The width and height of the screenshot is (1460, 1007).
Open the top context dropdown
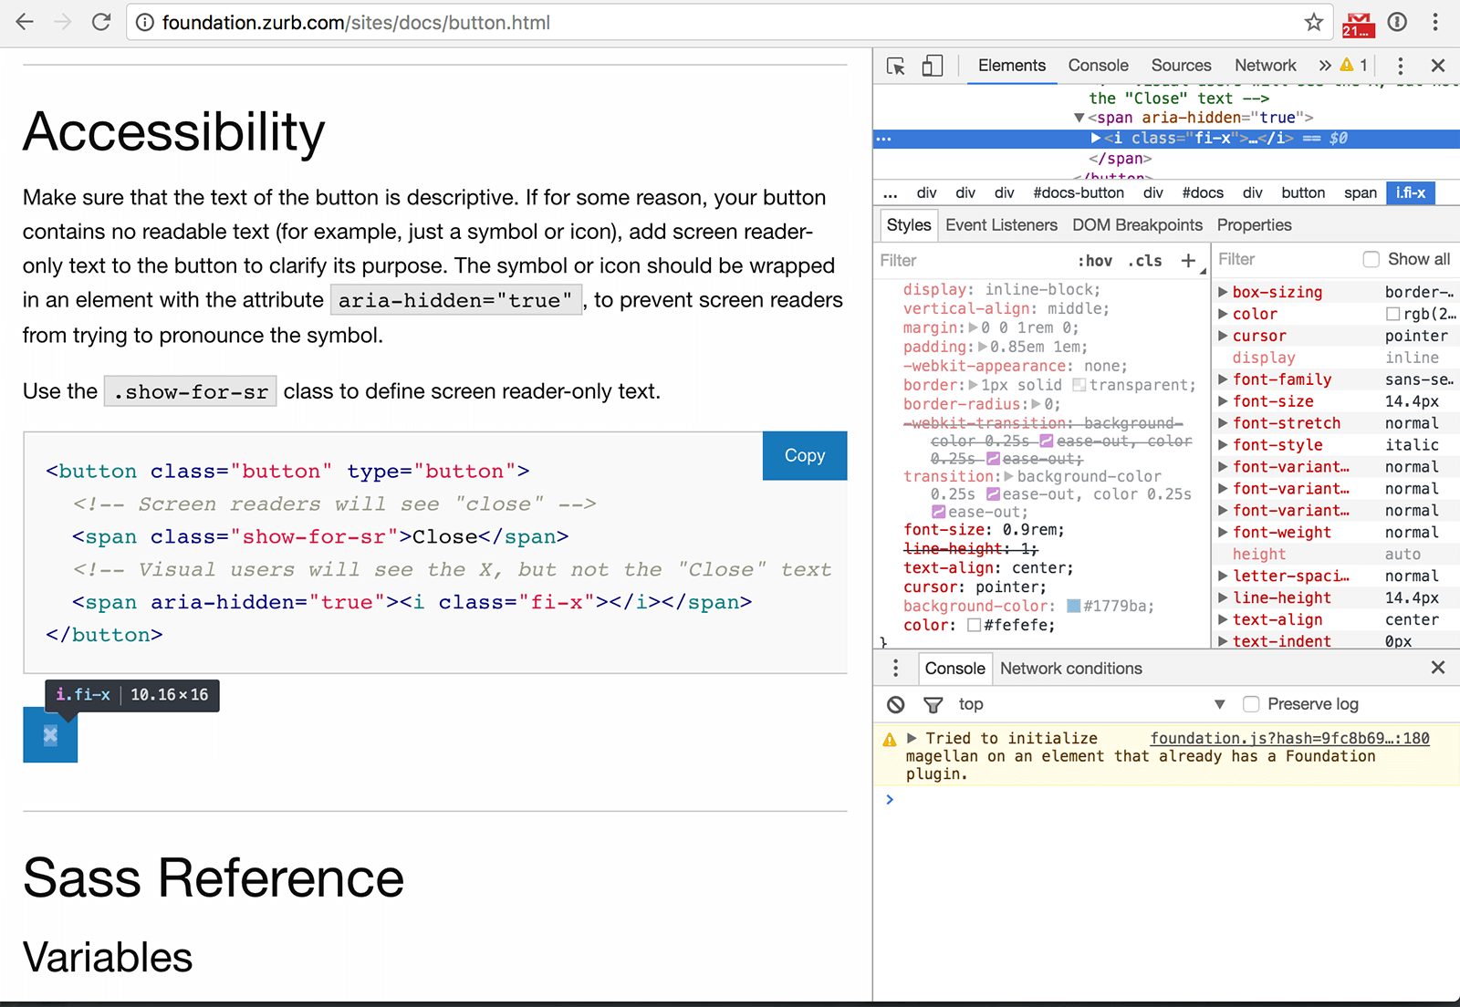[1091, 704]
